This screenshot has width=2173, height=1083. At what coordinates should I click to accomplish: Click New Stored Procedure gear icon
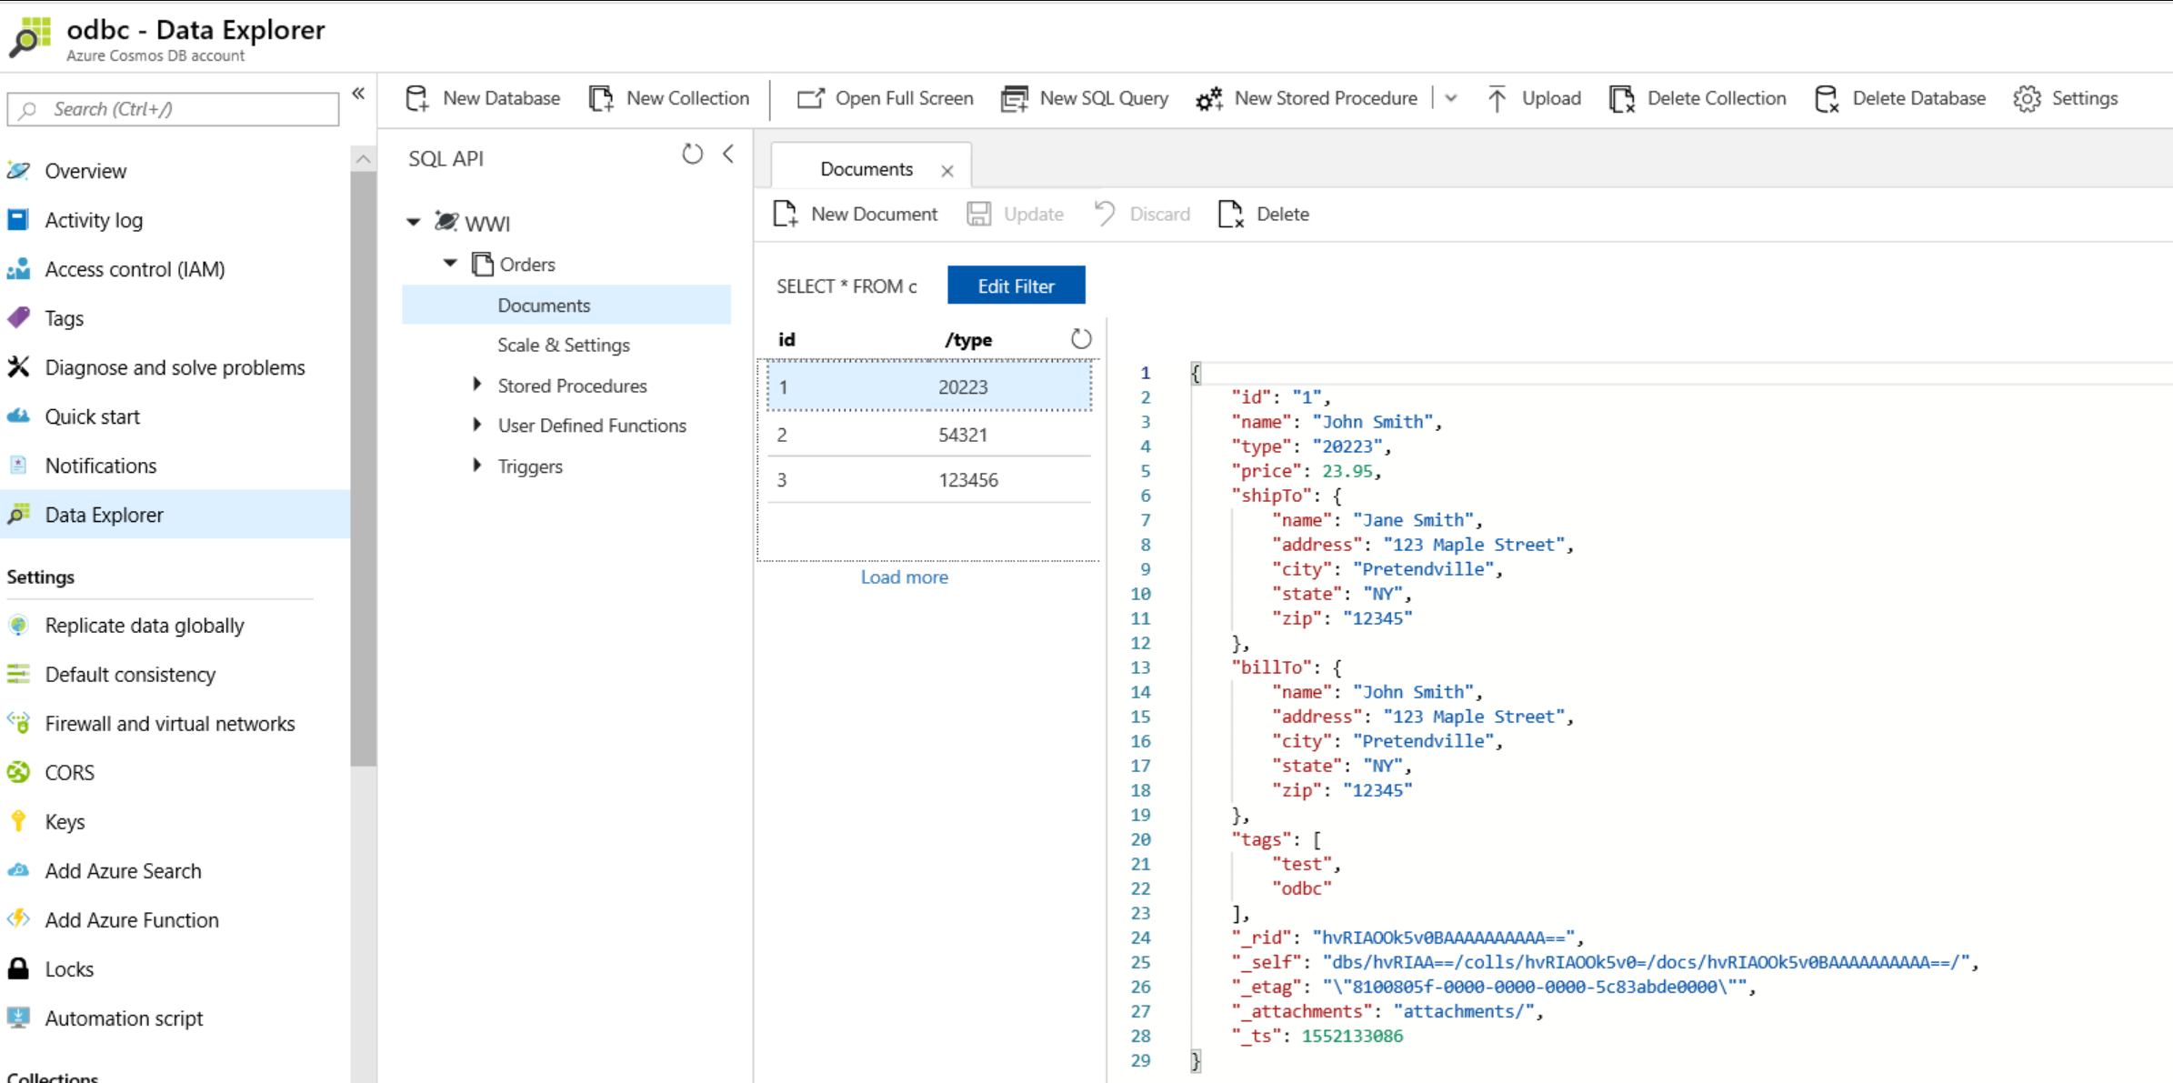click(x=1209, y=98)
